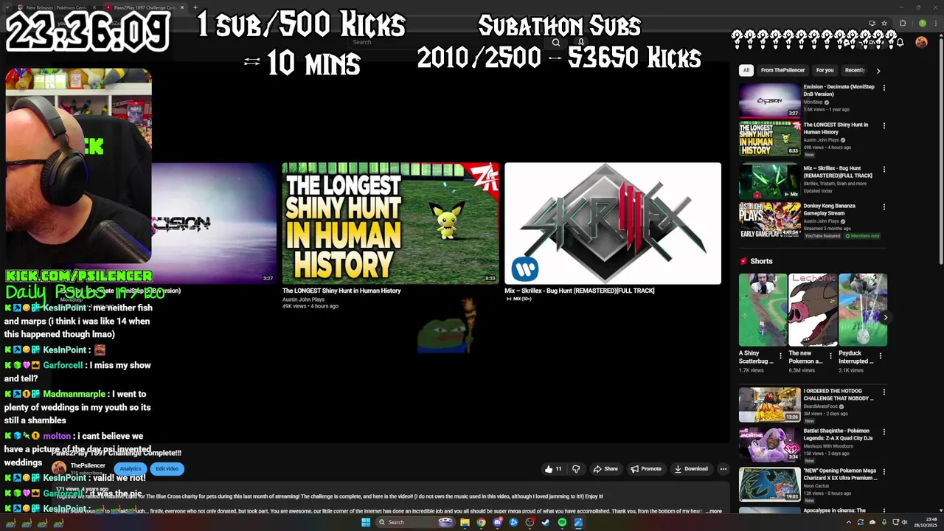Open options menu for Battle! Shaqinthe video

click(884, 431)
